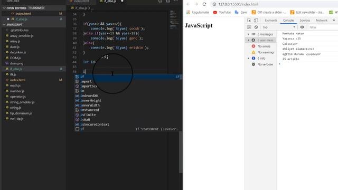Choose 'in' keyword suggestion
Screen dimensions: 338x190
point(128,91)
